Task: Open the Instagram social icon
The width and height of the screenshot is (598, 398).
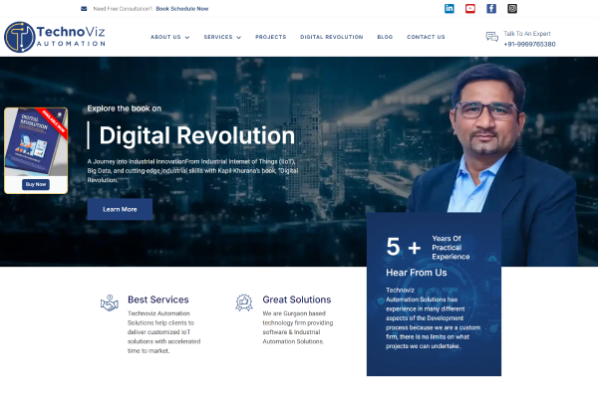Action: pyautogui.click(x=512, y=8)
